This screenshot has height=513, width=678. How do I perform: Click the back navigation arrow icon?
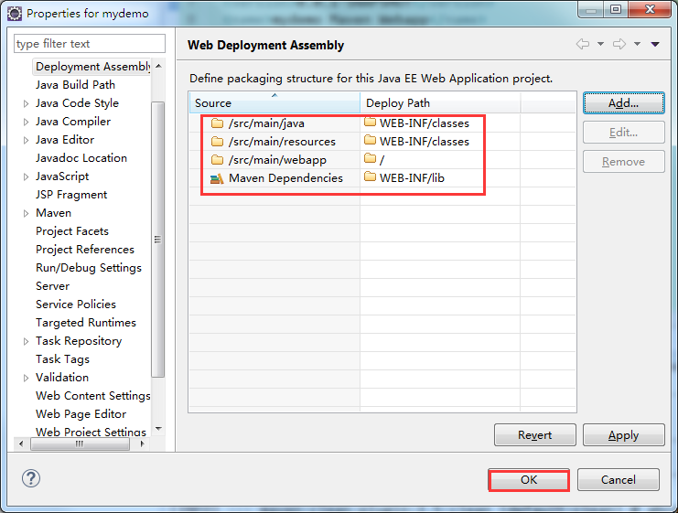[583, 44]
